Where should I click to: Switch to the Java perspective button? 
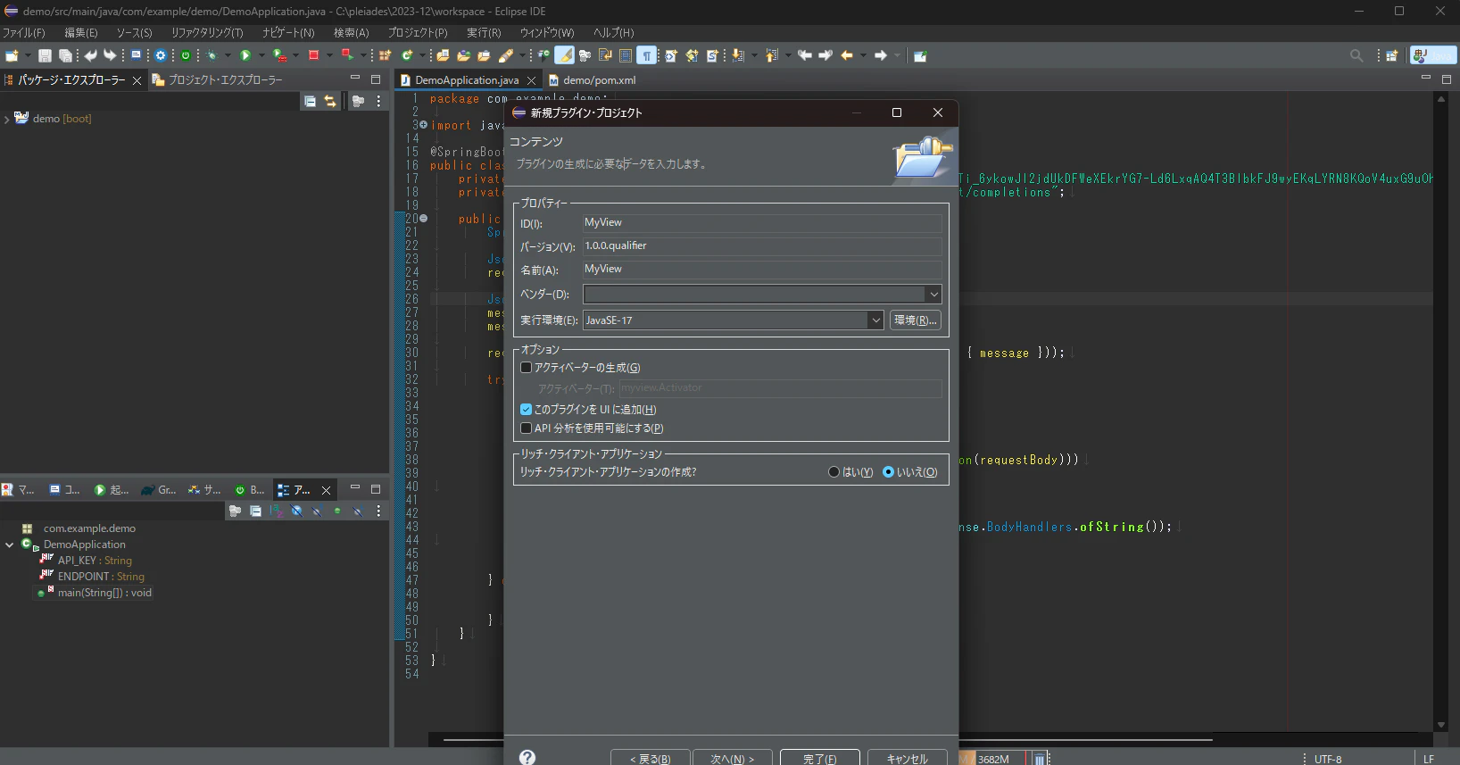click(1433, 55)
